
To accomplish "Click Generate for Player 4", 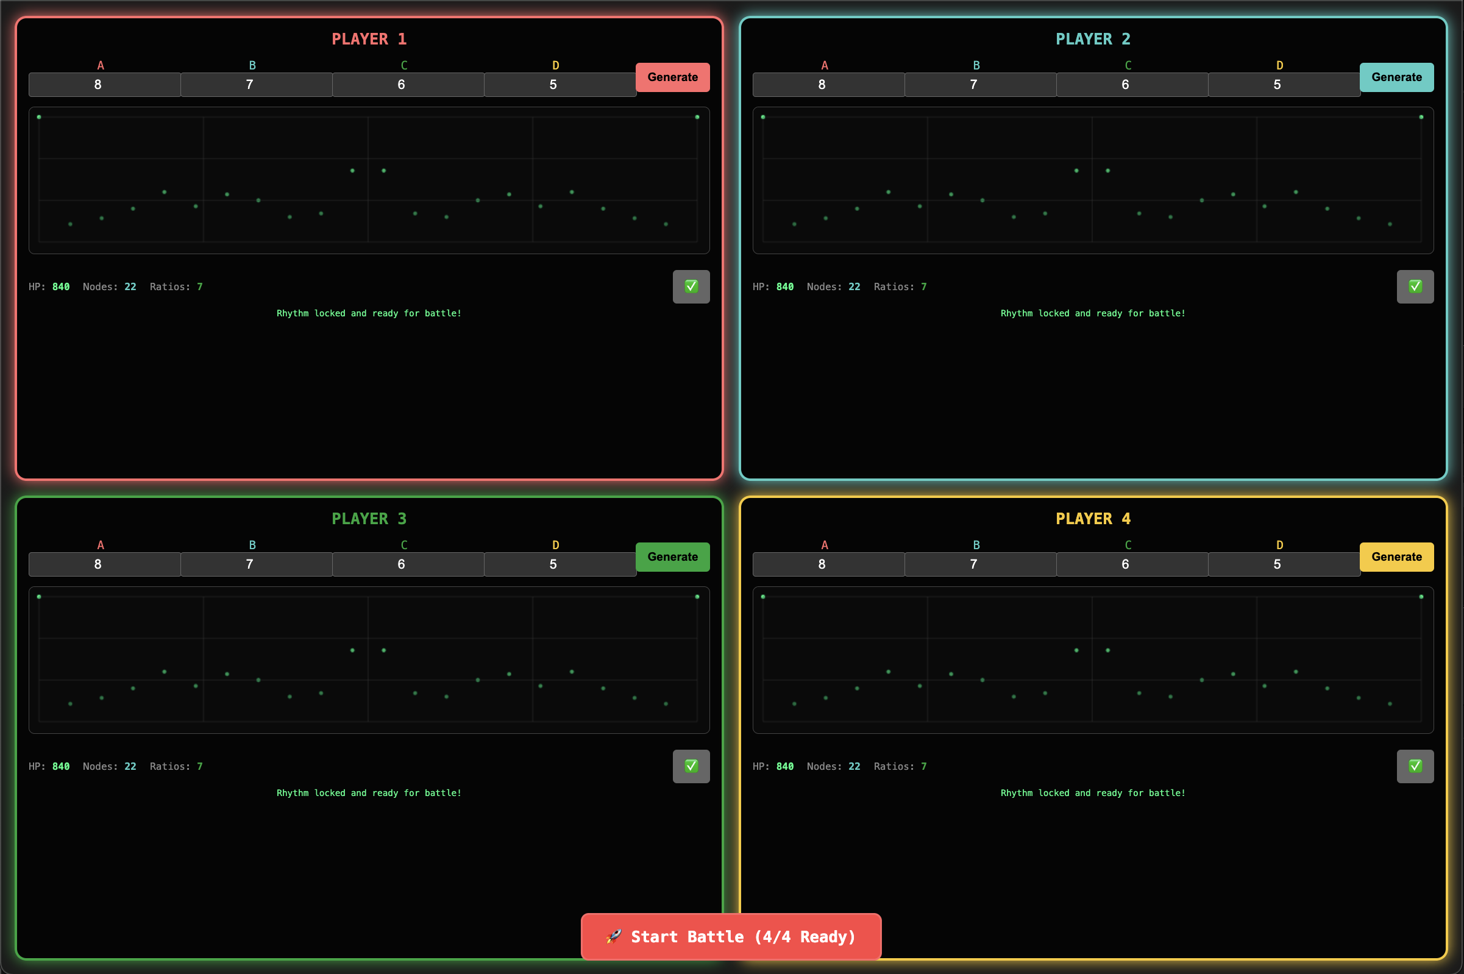I will [1396, 556].
